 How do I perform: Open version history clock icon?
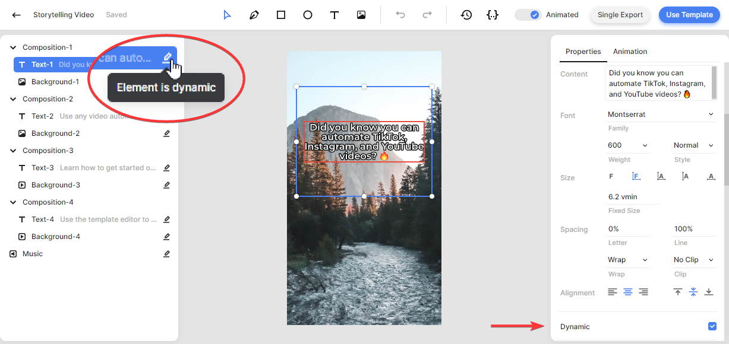pyautogui.click(x=466, y=15)
